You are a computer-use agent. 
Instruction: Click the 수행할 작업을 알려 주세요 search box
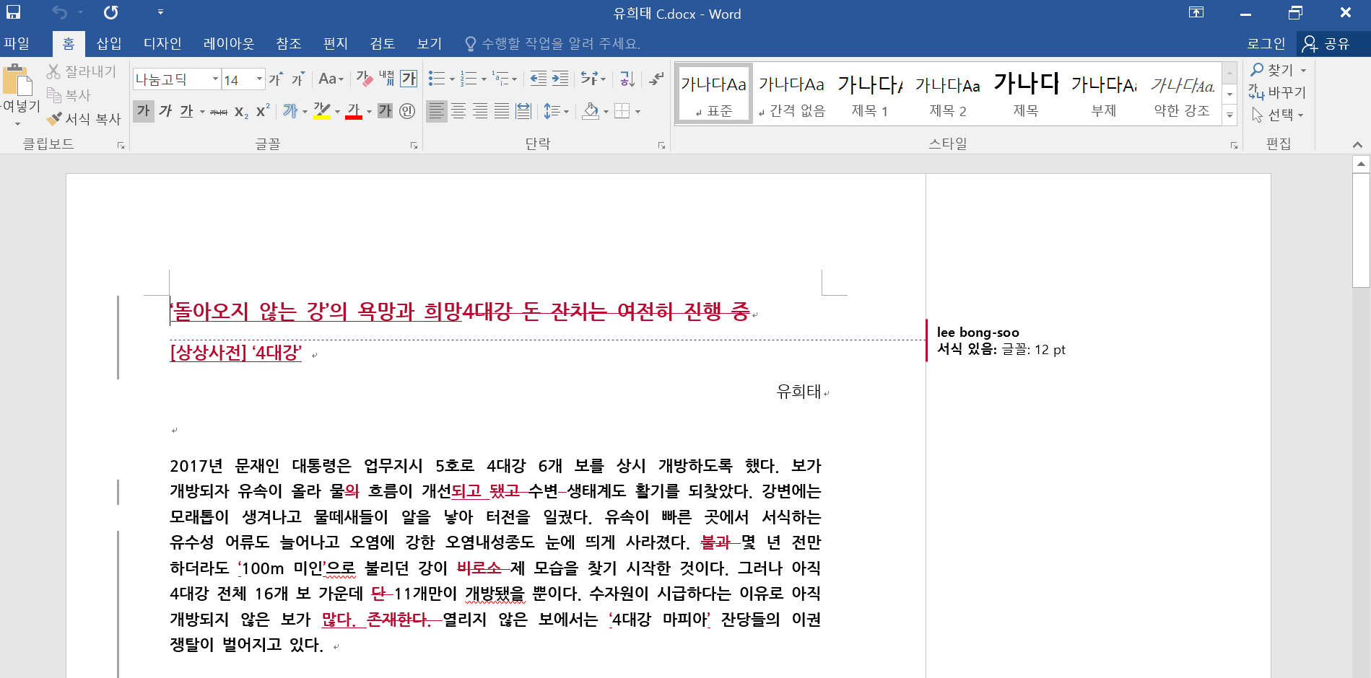point(553,43)
